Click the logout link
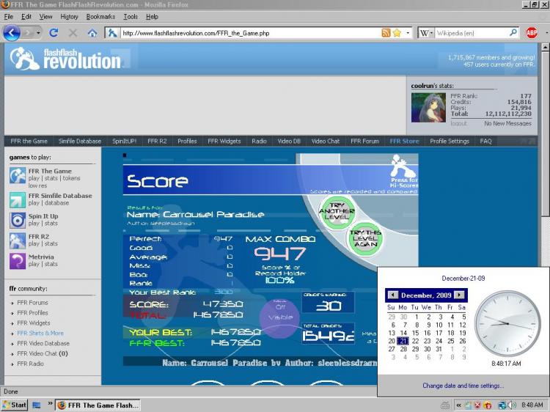Image resolution: width=550 pixels, height=412 pixels. tap(458, 123)
